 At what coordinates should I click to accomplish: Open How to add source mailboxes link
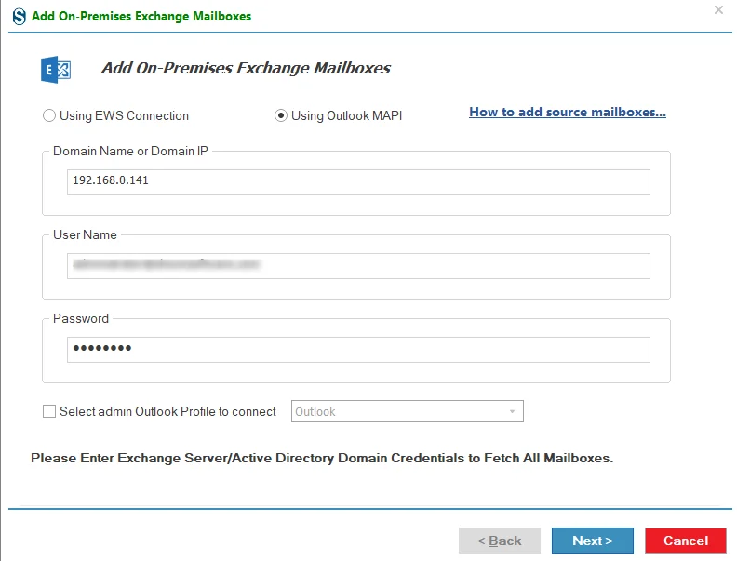[568, 113]
